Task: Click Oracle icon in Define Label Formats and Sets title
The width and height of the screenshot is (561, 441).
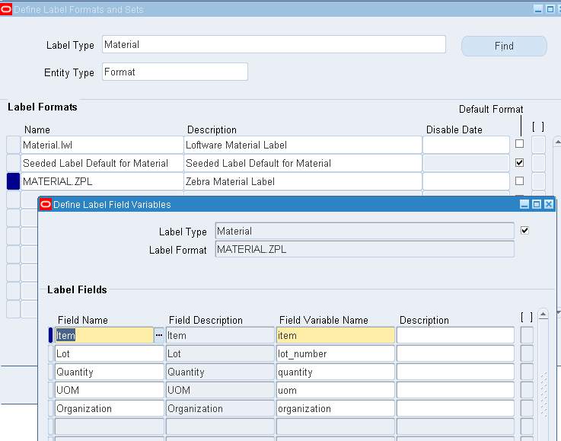Action: pos(6,9)
